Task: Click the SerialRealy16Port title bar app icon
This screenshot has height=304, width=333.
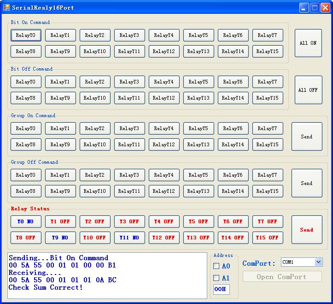Action: click(x=6, y=7)
